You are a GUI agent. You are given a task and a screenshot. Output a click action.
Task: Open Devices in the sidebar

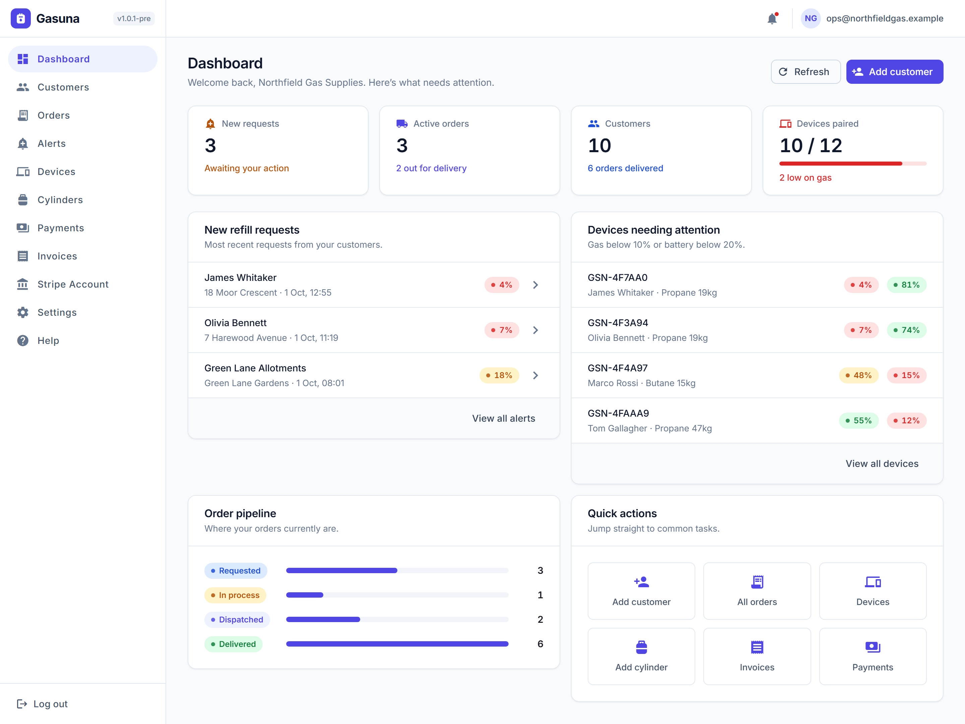(x=83, y=172)
